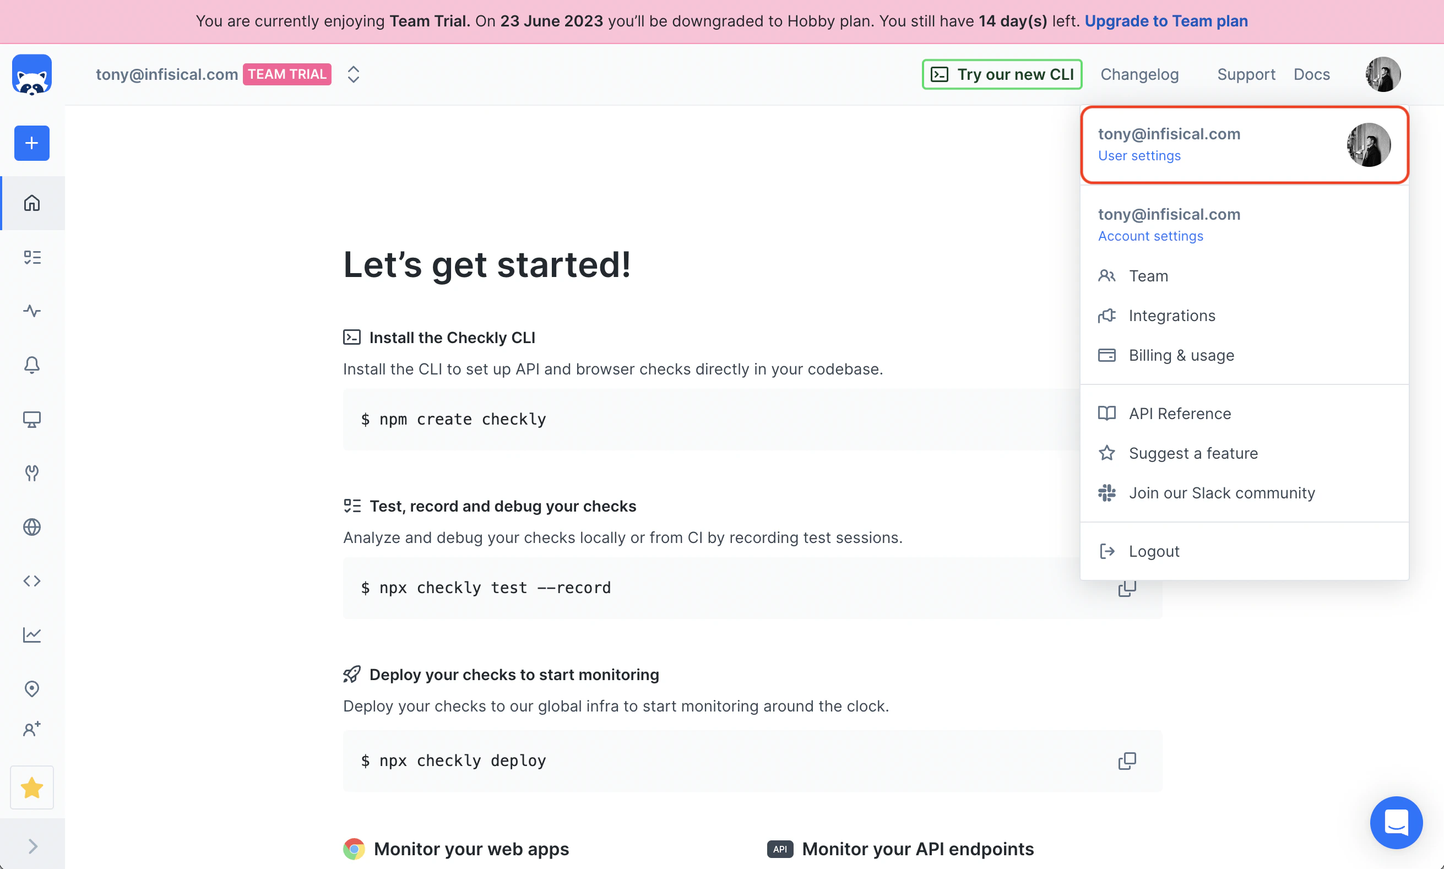Image resolution: width=1444 pixels, height=869 pixels.
Task: Expand the sidebar with the chevron arrow
Action: tap(33, 846)
